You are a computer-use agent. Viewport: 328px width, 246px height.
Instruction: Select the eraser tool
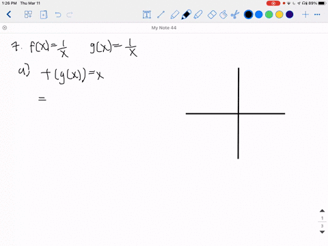click(212, 15)
